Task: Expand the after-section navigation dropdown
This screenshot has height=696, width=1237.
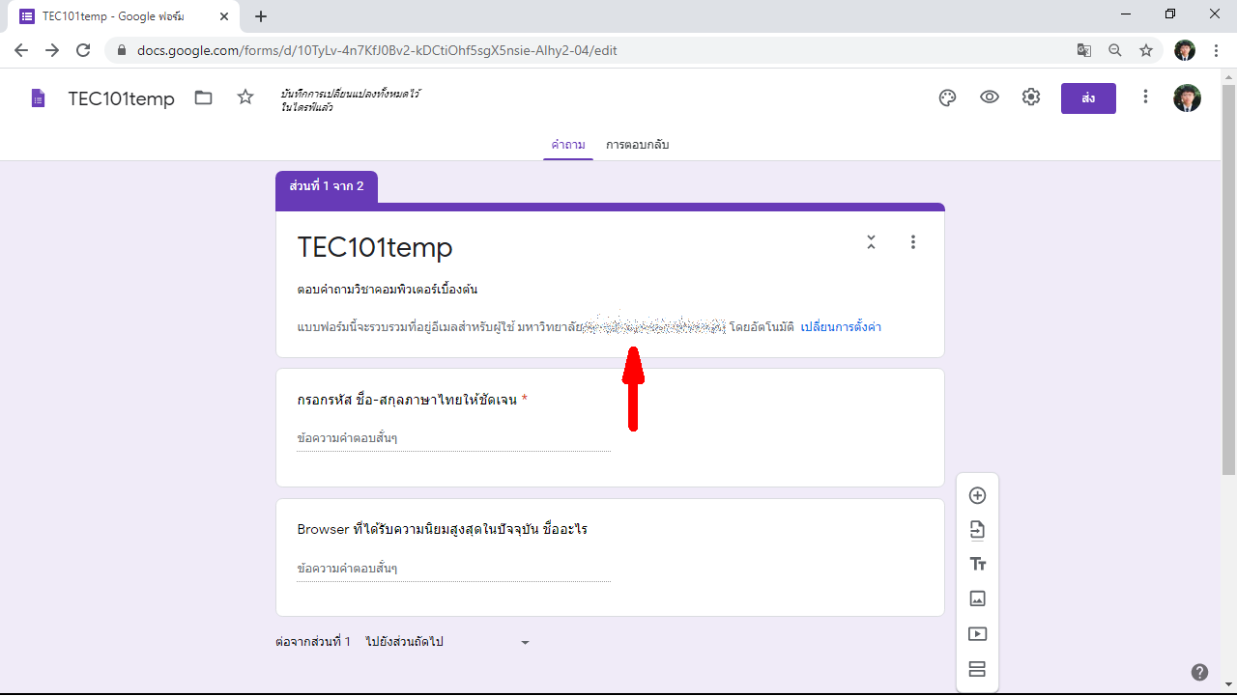Action: (525, 643)
